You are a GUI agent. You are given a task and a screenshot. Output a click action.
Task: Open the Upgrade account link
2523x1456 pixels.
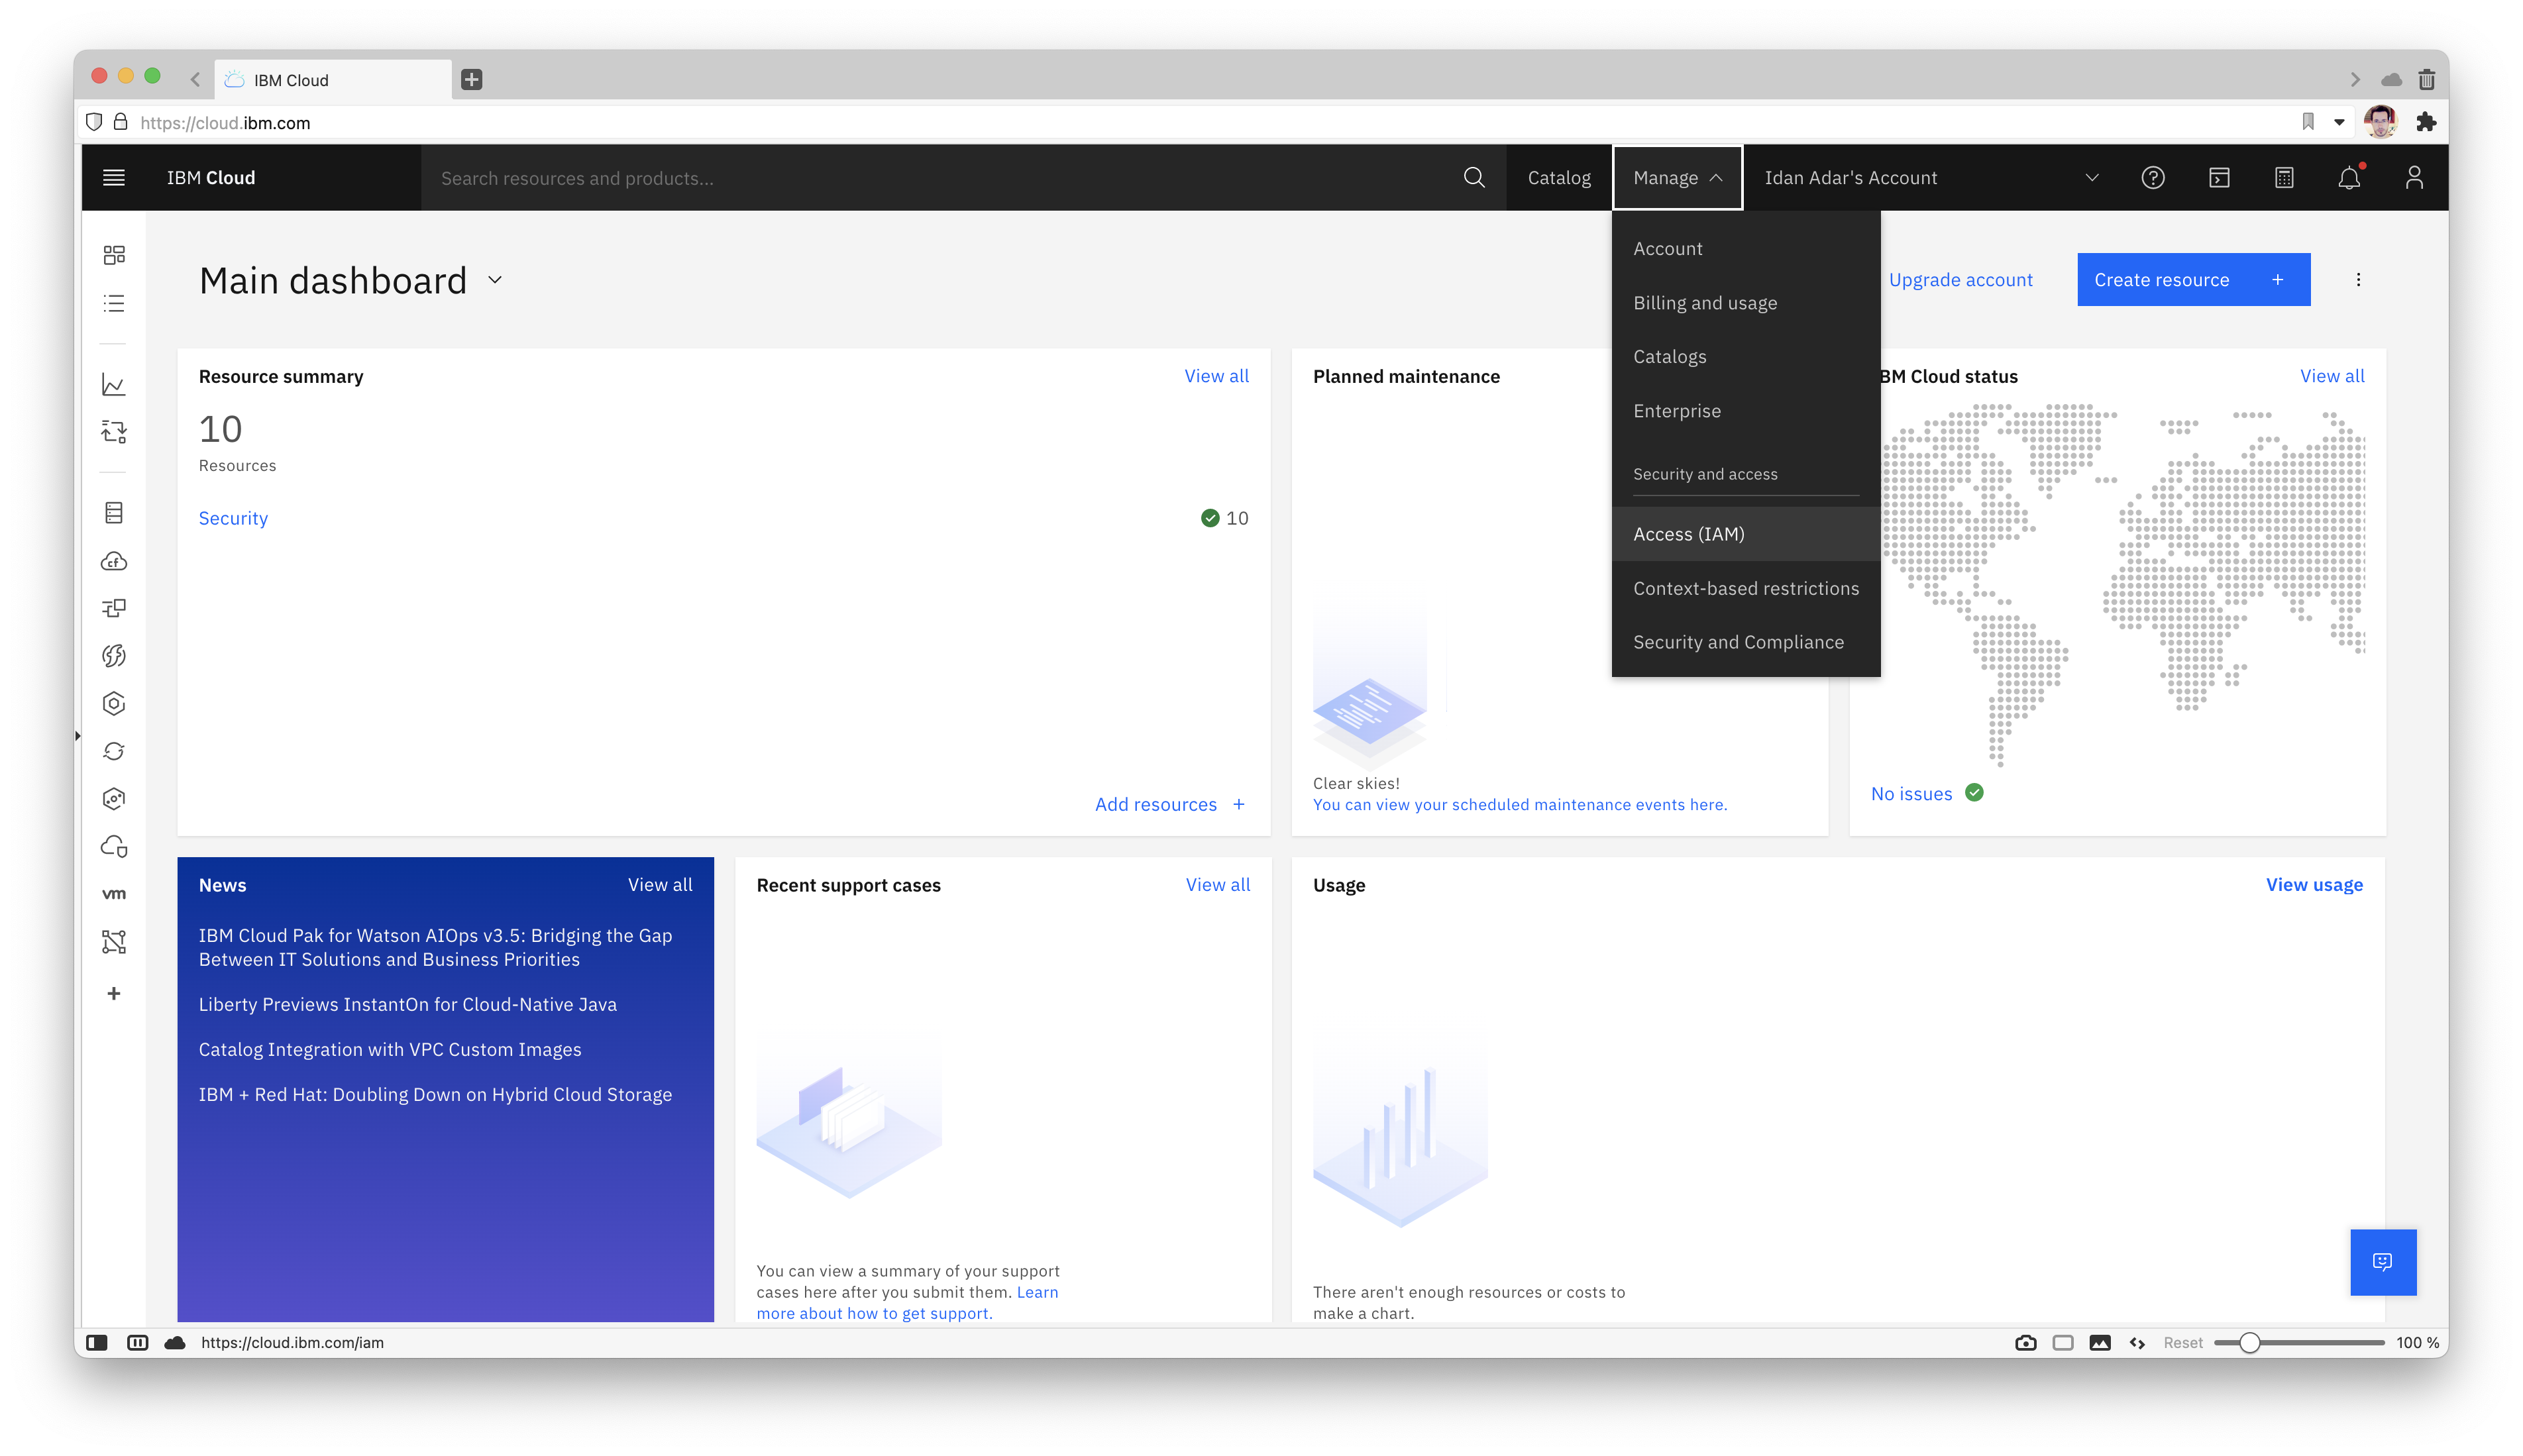coord(1960,280)
